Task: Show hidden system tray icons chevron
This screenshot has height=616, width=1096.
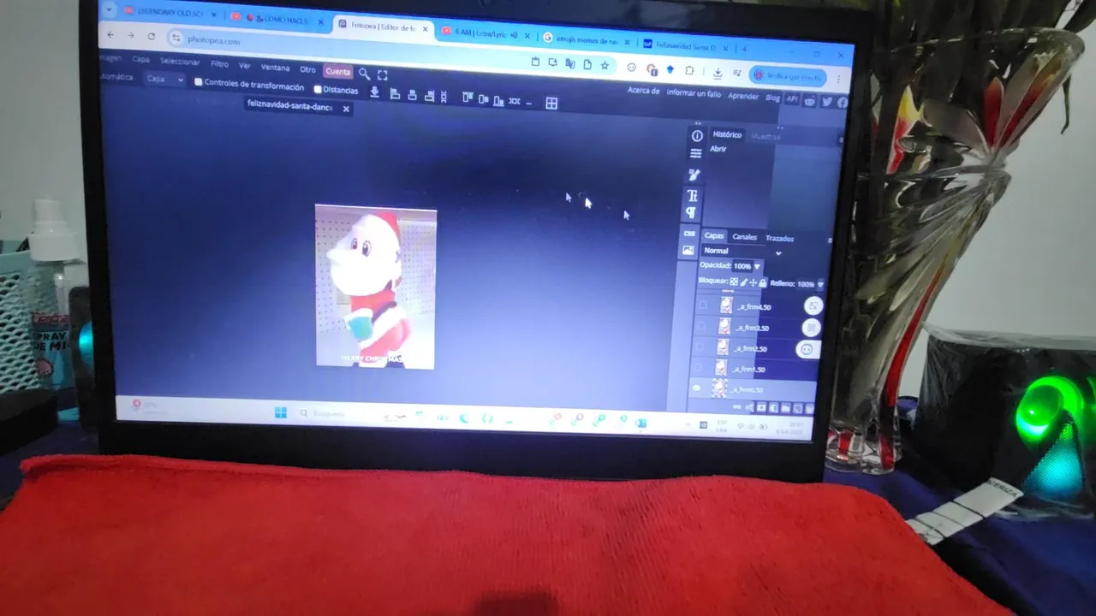Action: point(688,424)
